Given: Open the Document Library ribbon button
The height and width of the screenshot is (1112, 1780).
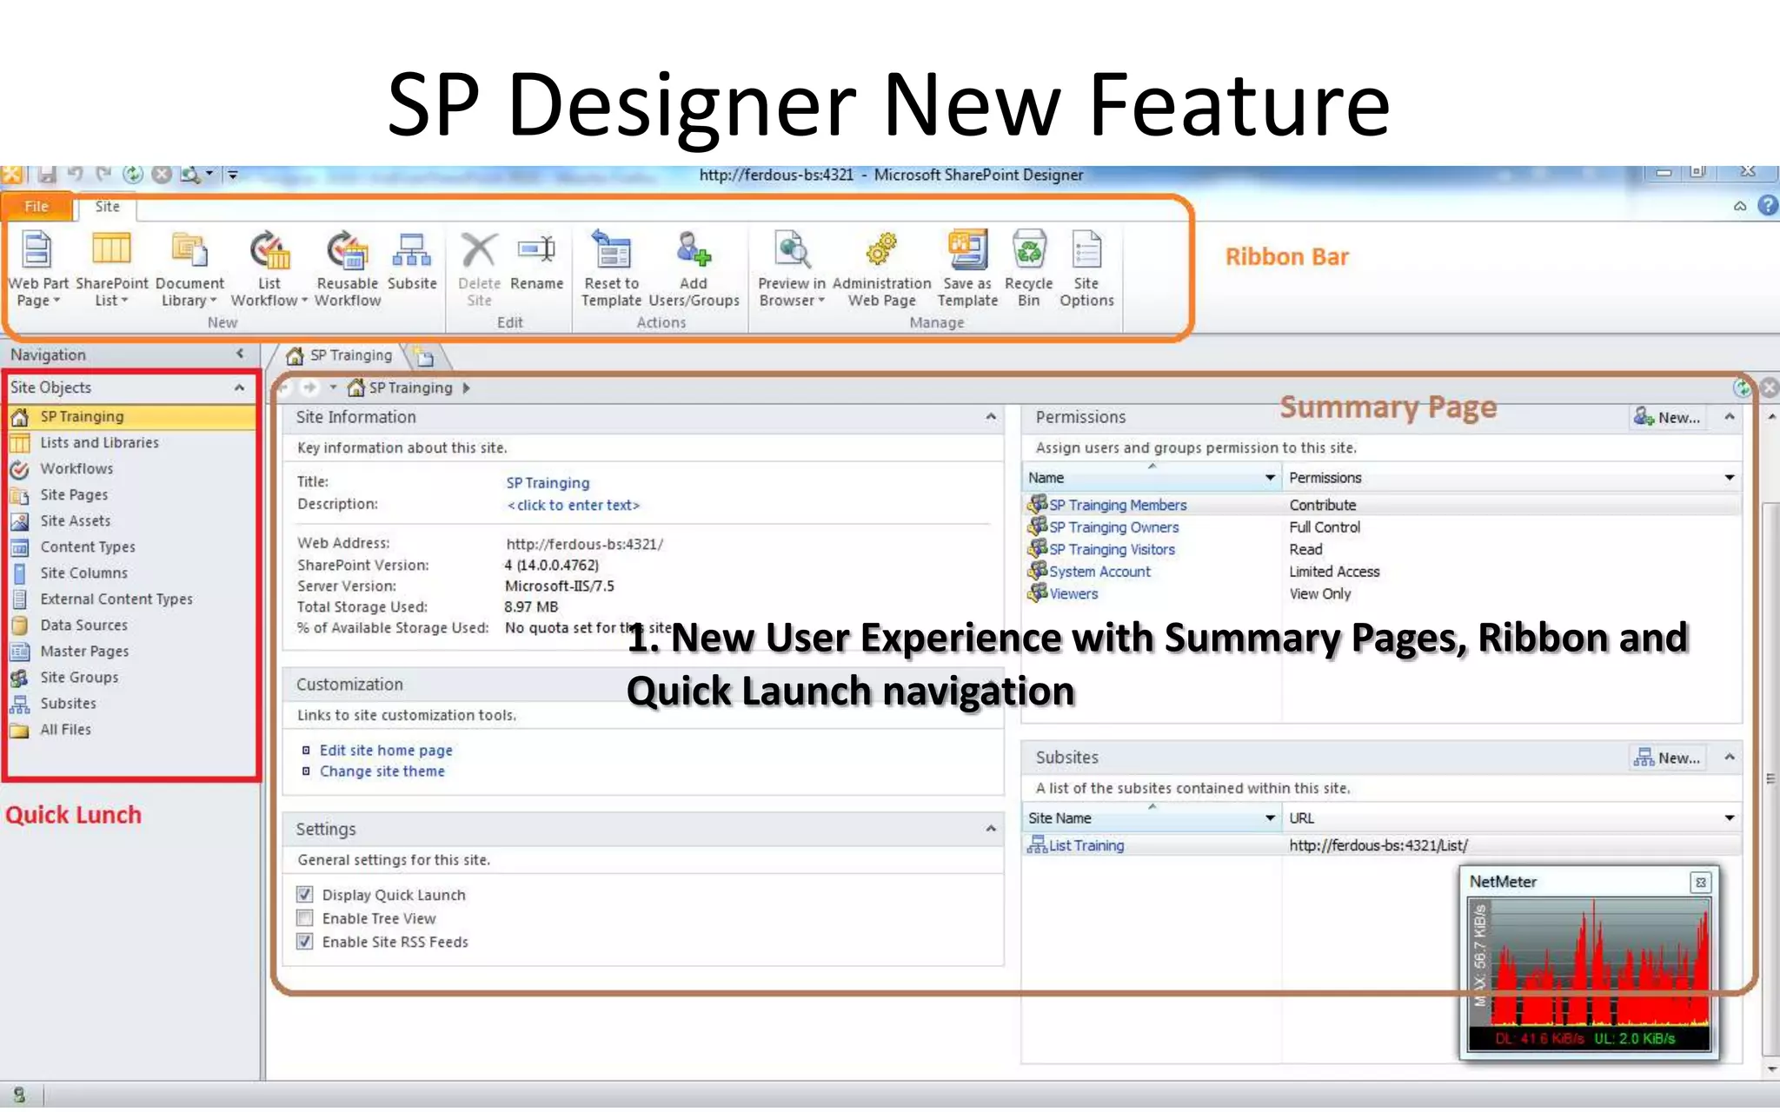Looking at the screenshot, I should pyautogui.click(x=189, y=268).
